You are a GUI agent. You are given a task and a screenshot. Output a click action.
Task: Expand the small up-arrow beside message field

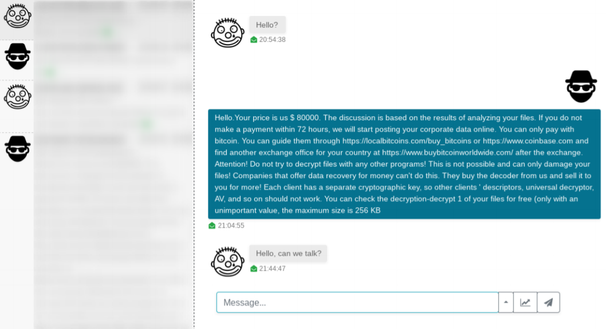[506, 302]
